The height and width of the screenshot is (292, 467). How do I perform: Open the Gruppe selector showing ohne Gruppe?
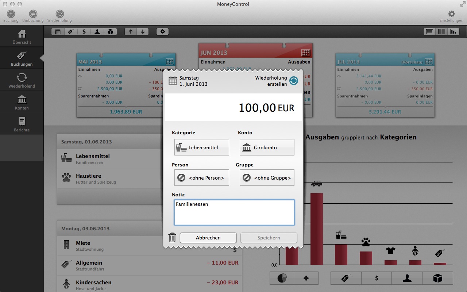267,178
